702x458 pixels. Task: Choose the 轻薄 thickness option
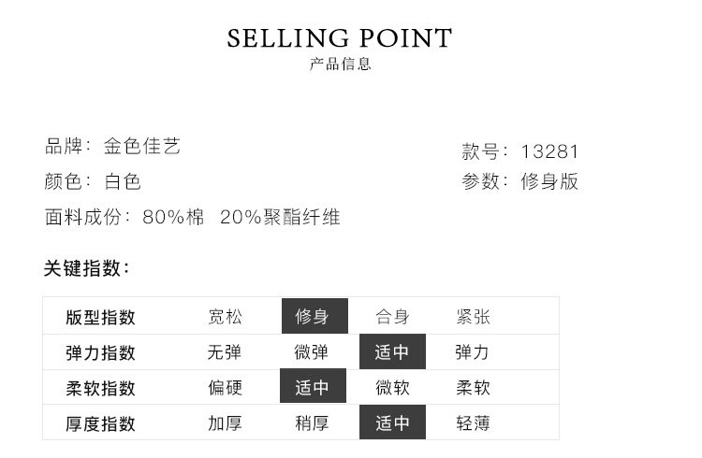[x=472, y=423]
